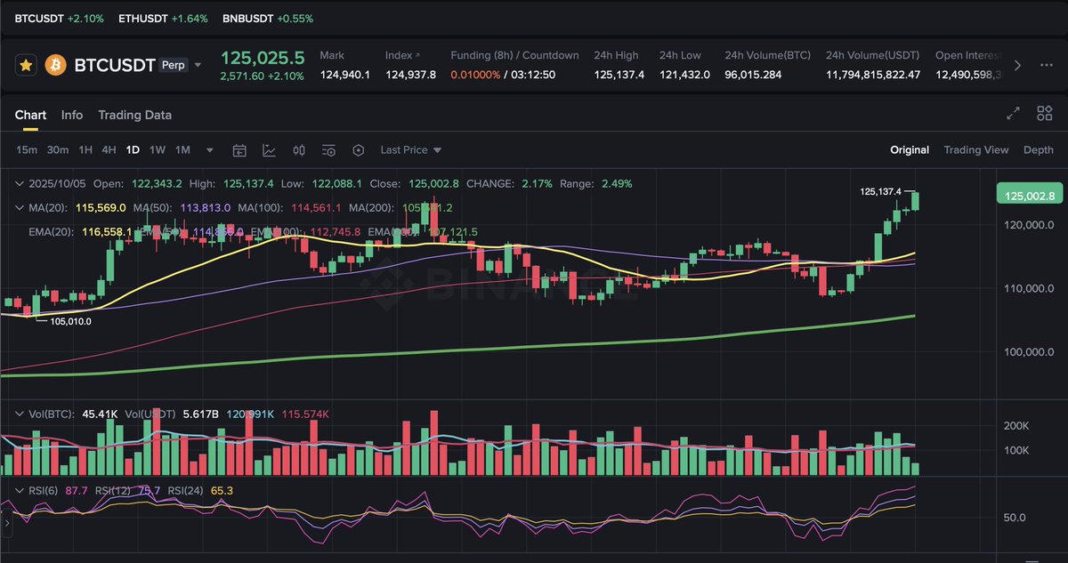Collapse the daily OHLC data row

point(19,184)
